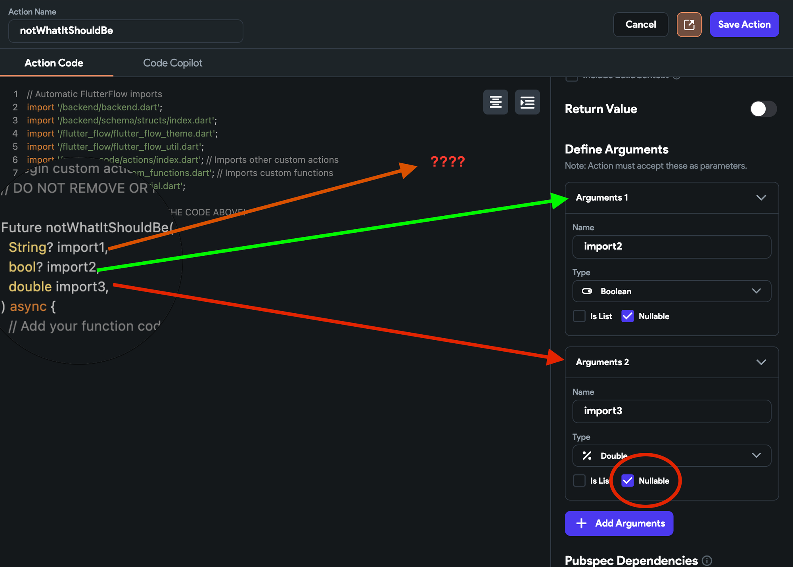Click the Boolean type toggle icon
793x567 pixels.
tap(587, 291)
